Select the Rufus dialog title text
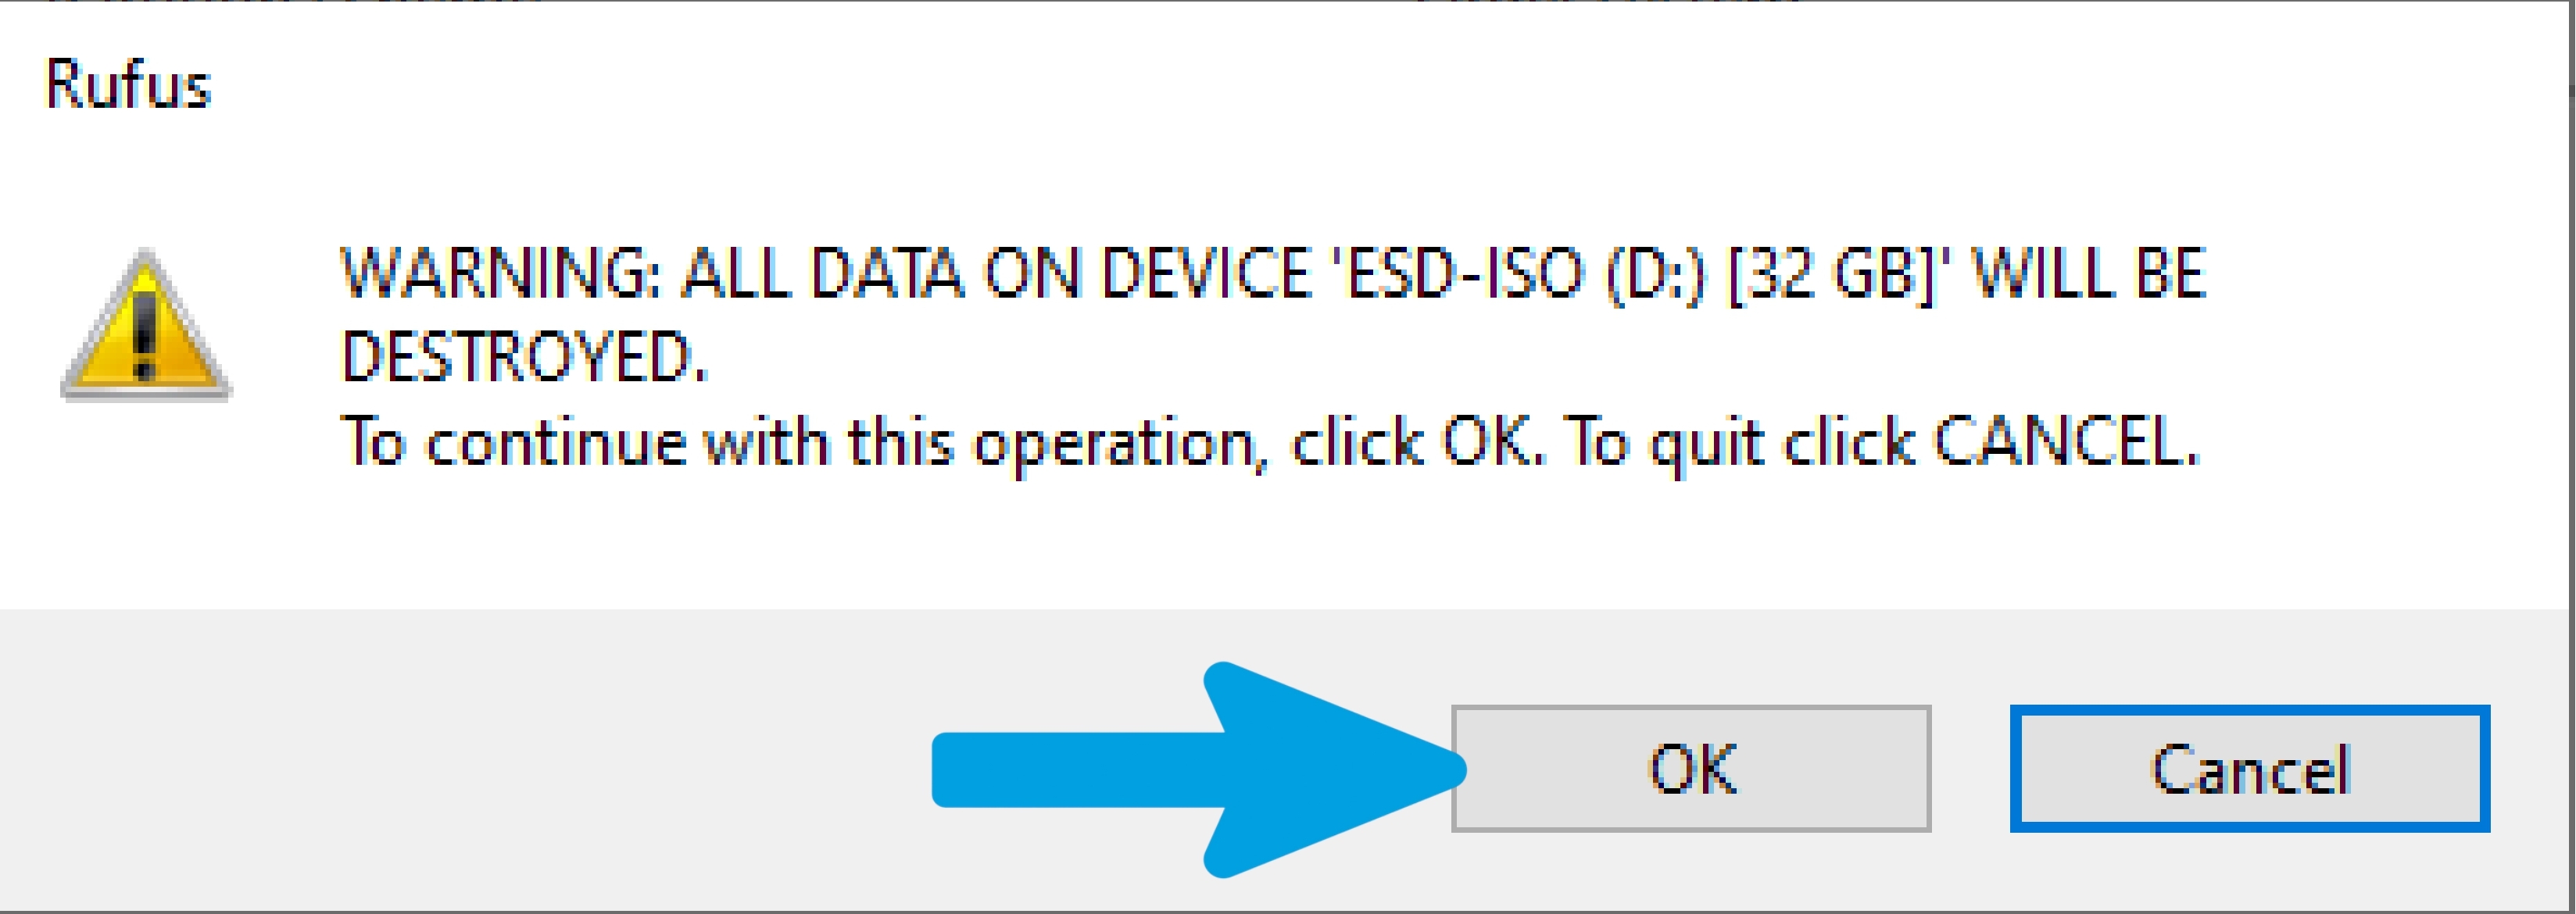 (128, 84)
